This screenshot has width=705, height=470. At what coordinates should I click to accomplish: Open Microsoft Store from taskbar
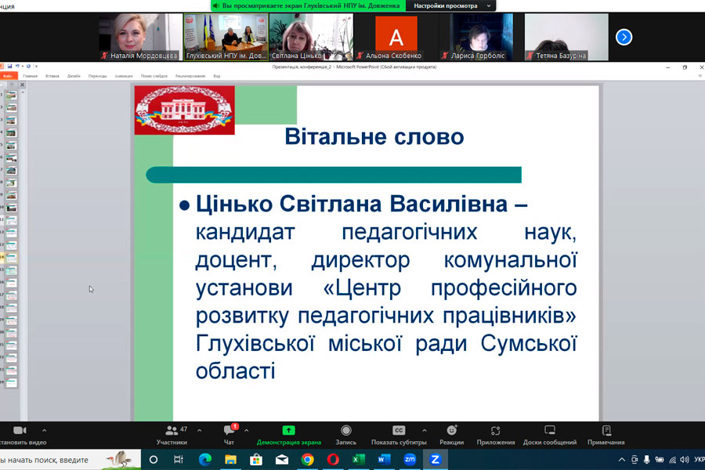(x=256, y=460)
